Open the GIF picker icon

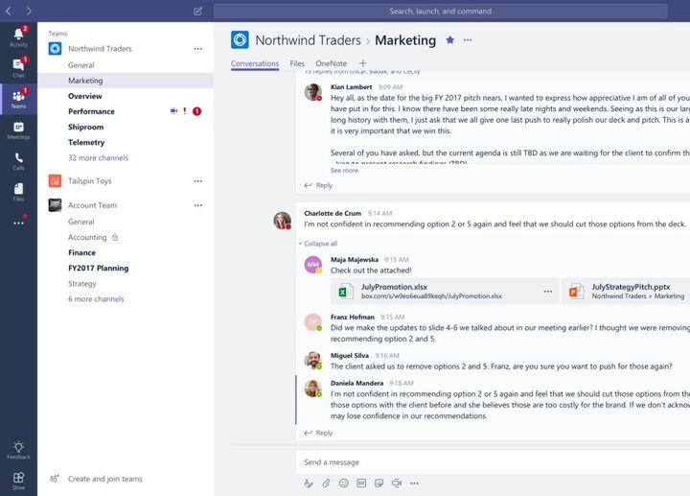(x=361, y=484)
